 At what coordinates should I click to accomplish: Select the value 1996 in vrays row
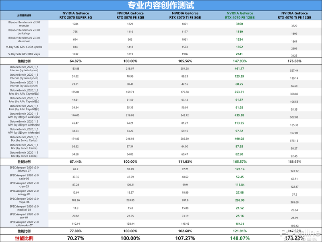[185, 54]
